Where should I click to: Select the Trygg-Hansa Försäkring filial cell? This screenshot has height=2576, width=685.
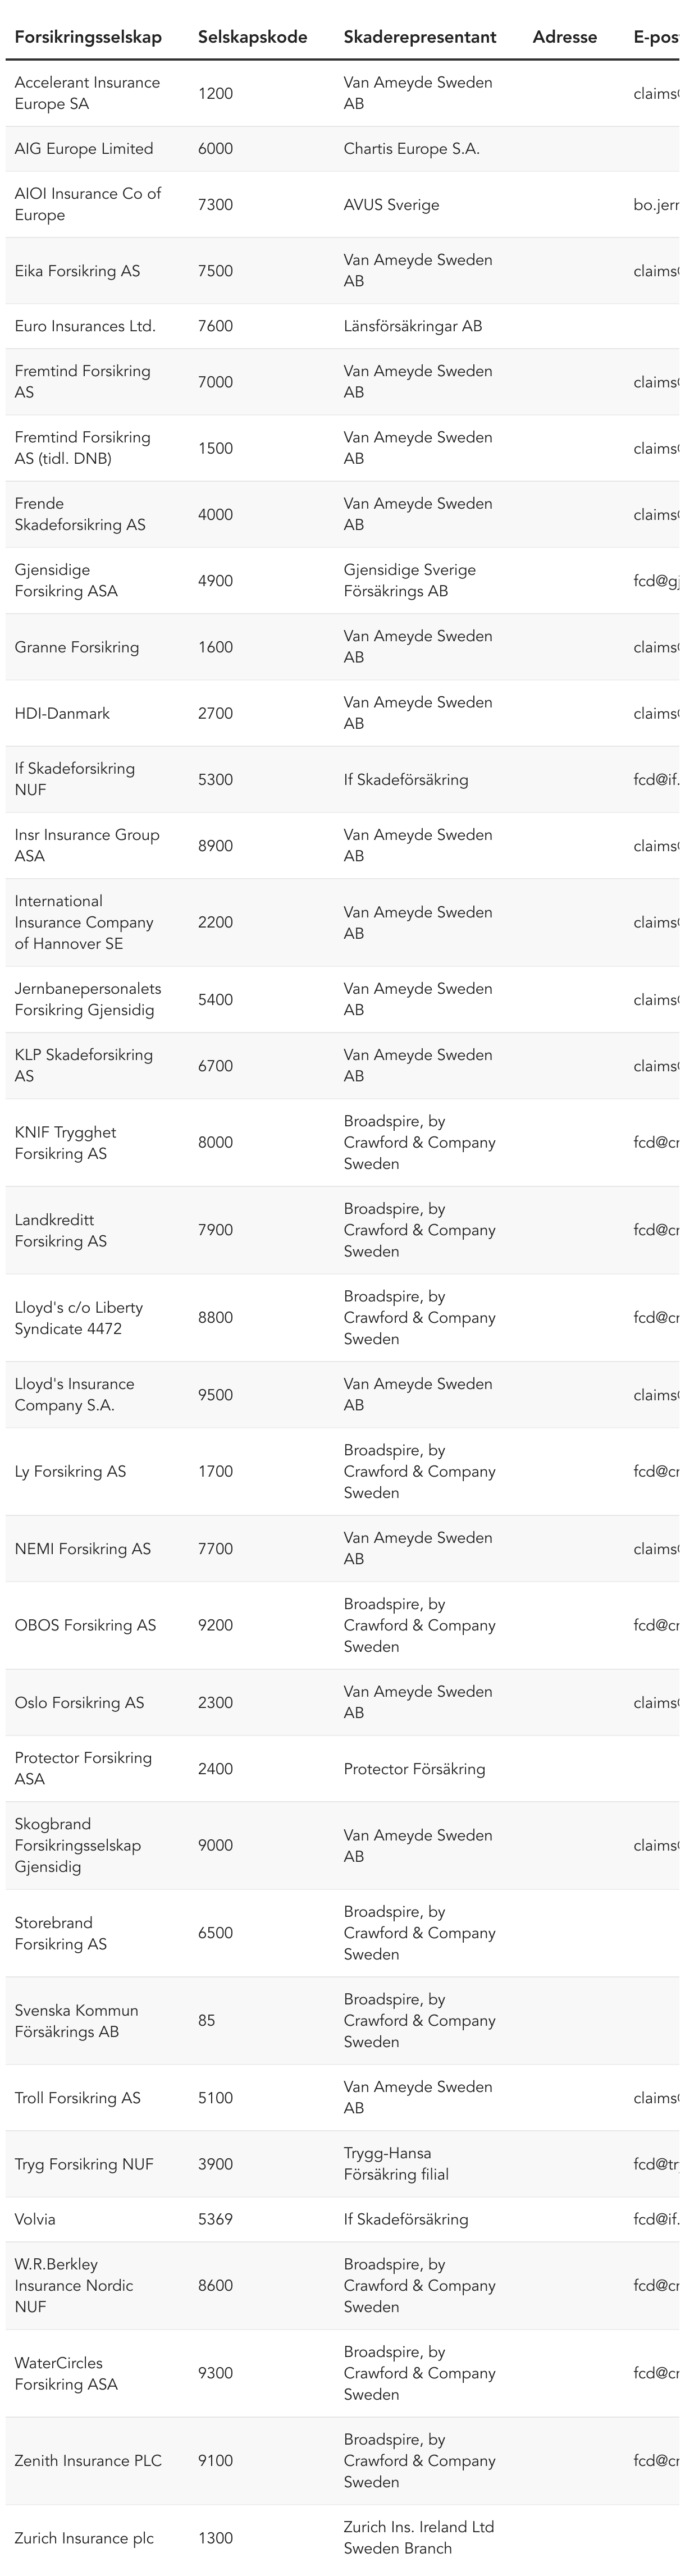pos(396,2164)
